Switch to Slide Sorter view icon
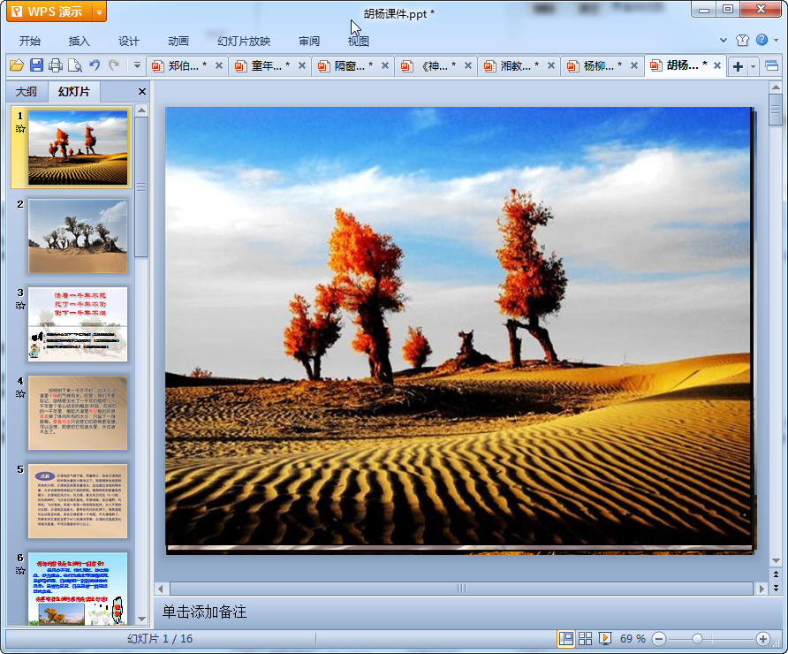The width and height of the screenshot is (788, 654). [x=586, y=639]
